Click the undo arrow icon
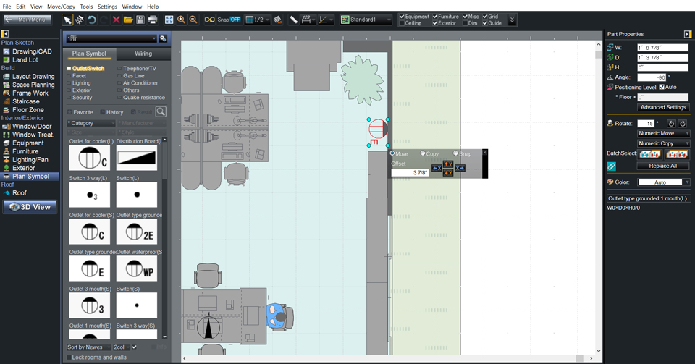The height and width of the screenshot is (364, 695). point(92,20)
